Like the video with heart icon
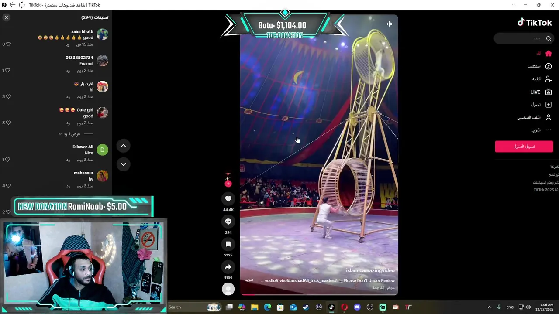 pos(228,199)
